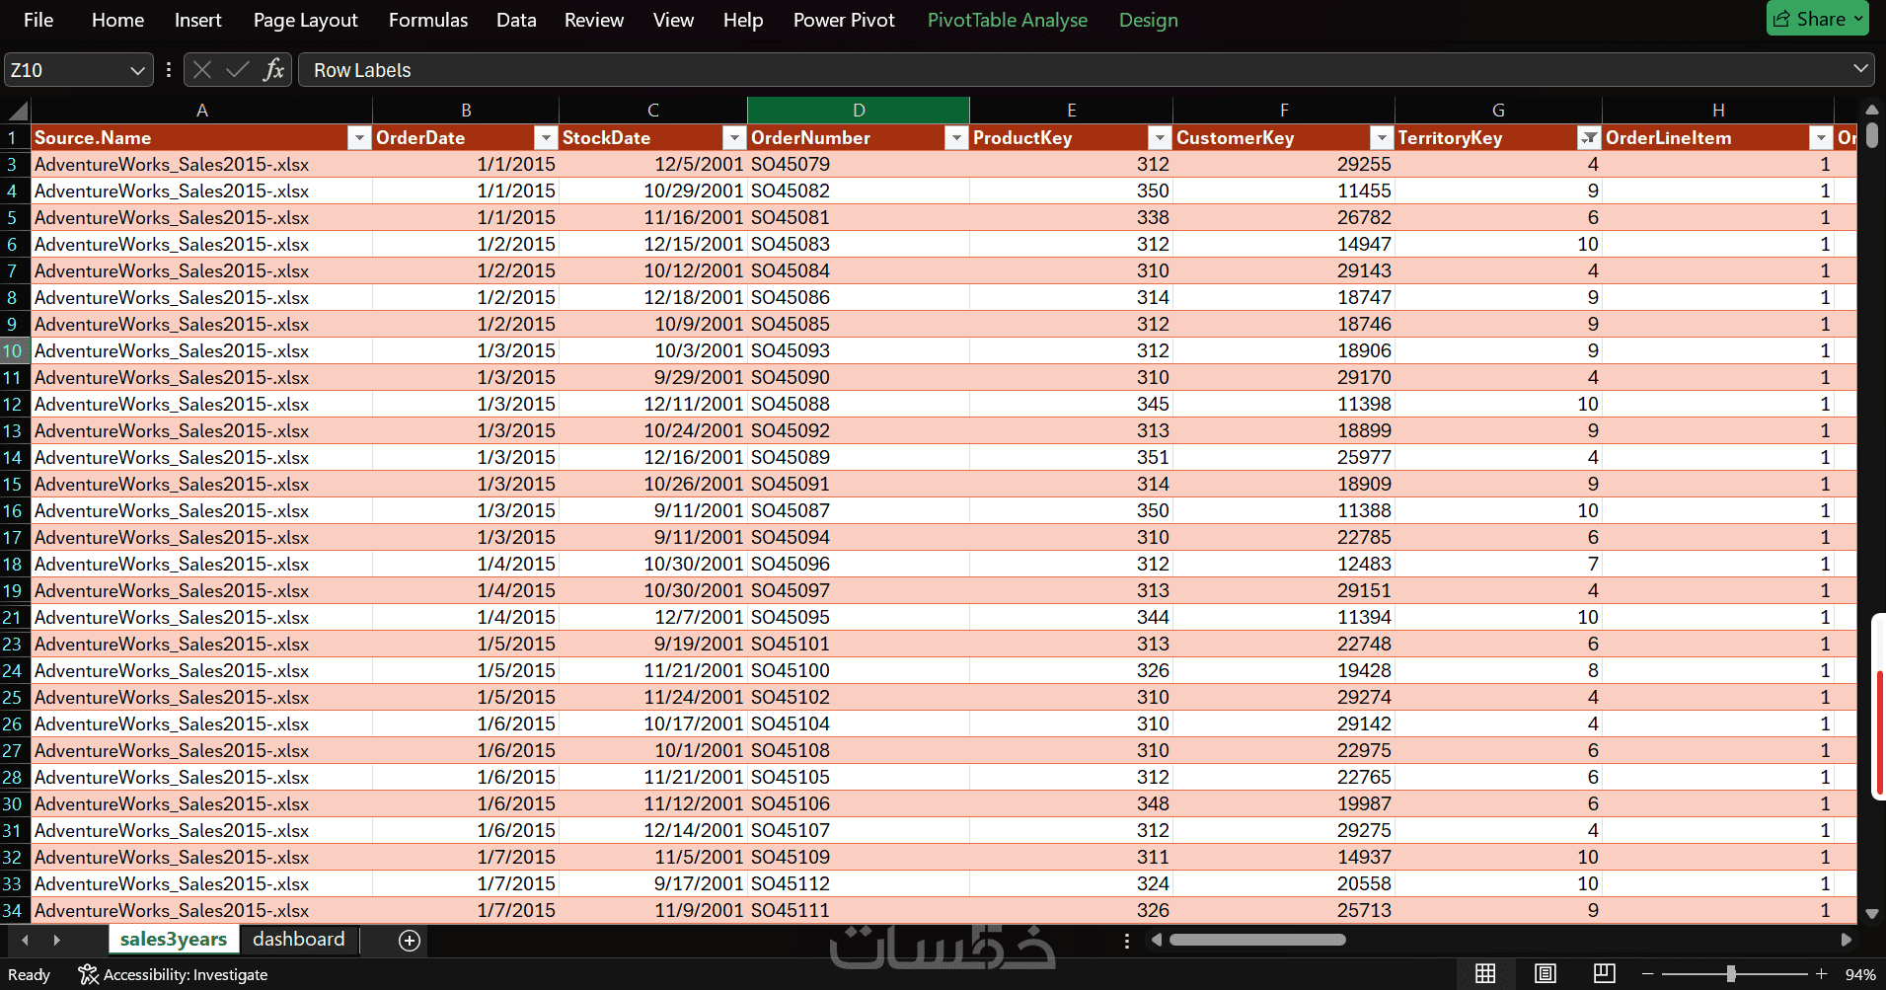
Task: Click the formula bar options dots icon
Action: [x=169, y=69]
